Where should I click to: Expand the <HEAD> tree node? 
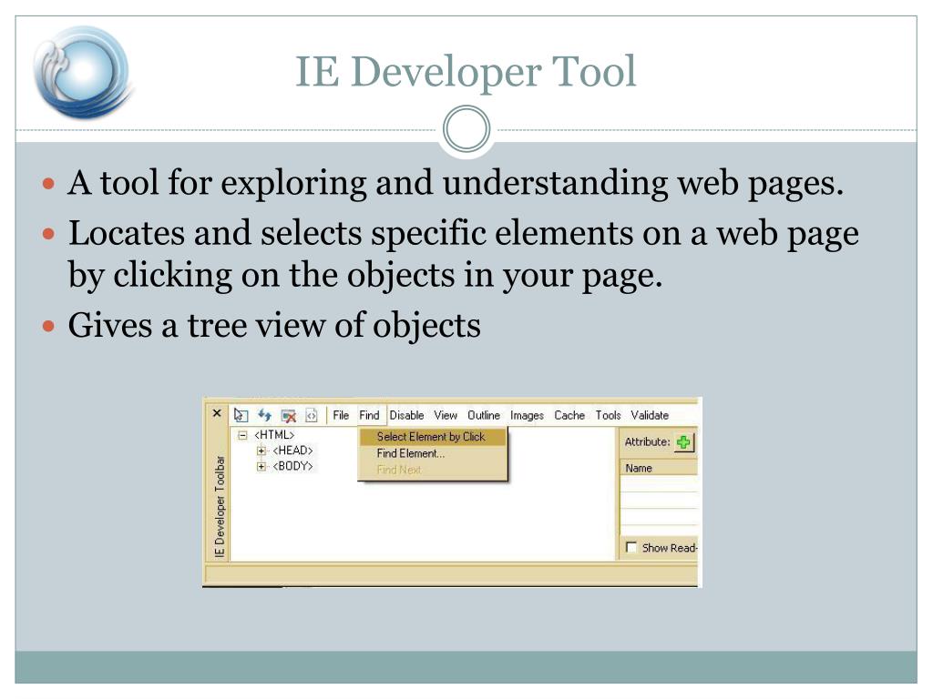click(261, 451)
